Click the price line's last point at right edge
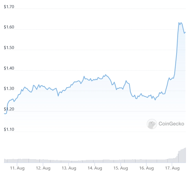 [x=185, y=32]
